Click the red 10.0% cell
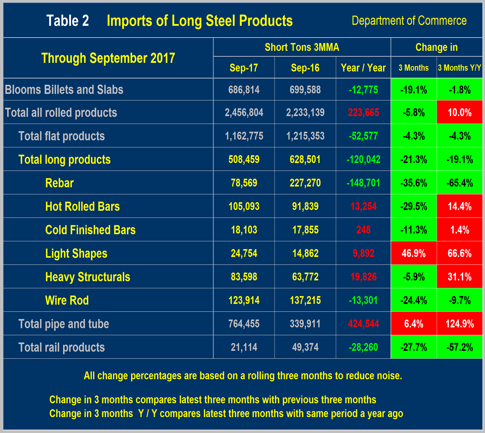 (459, 113)
